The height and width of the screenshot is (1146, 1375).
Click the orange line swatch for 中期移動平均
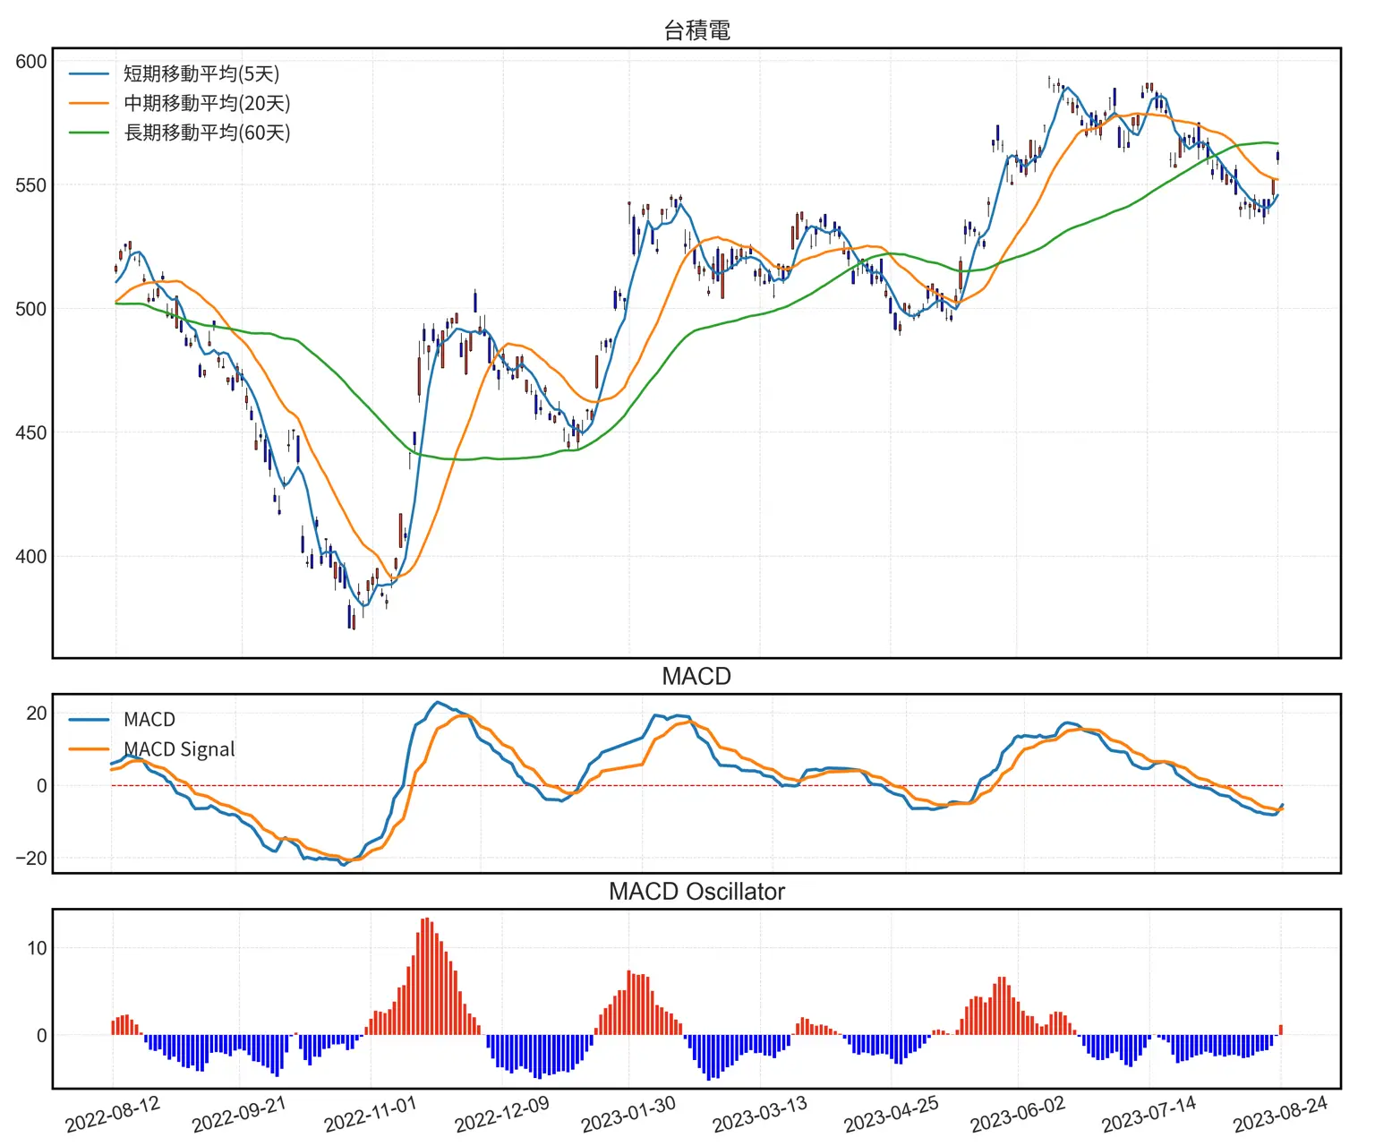(x=90, y=104)
